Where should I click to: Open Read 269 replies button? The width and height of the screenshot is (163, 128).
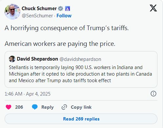tap(81, 119)
